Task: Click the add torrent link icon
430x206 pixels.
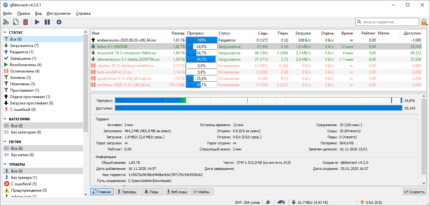Action: (x=6, y=22)
